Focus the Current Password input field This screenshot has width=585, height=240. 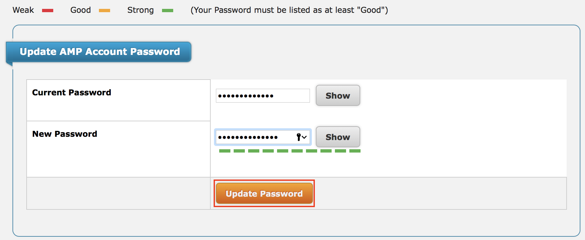(x=262, y=96)
